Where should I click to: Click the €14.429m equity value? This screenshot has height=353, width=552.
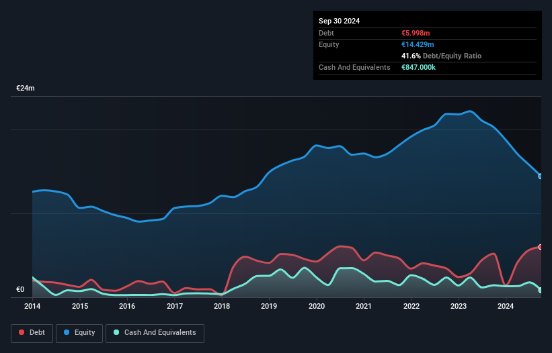[x=418, y=44]
